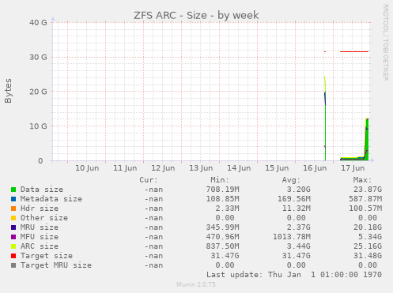Click the Min: column header
The image size is (393, 293).
coord(220,180)
